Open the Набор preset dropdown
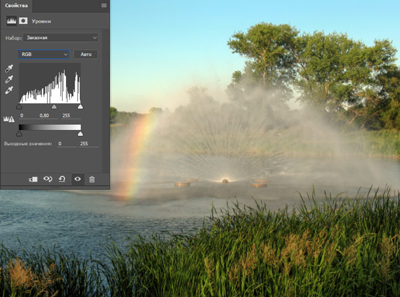The width and height of the screenshot is (400, 297). tap(61, 38)
